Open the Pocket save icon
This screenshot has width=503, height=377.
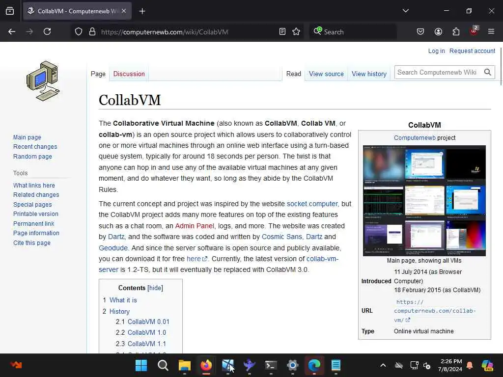420,31
